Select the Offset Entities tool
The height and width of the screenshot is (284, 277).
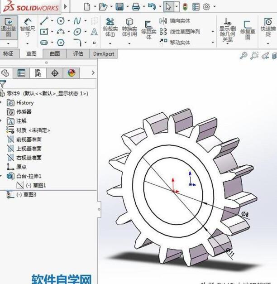point(149,29)
